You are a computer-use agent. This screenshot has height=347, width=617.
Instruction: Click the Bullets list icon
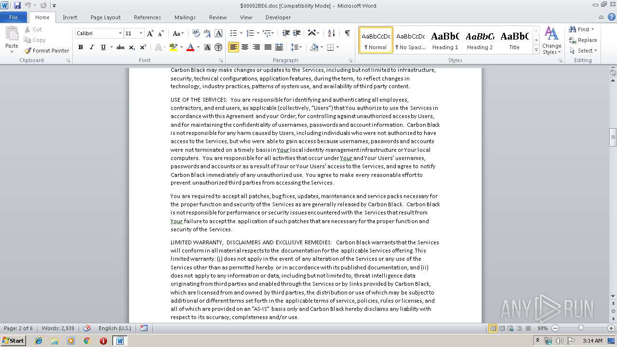pos(233,33)
